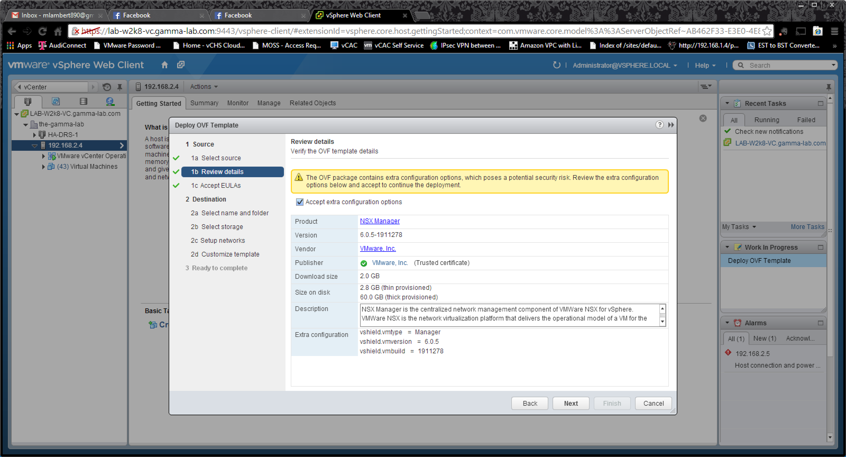The image size is (846, 457).
Task: Open the Networking inventory tab icon
Action: pyautogui.click(x=110, y=102)
